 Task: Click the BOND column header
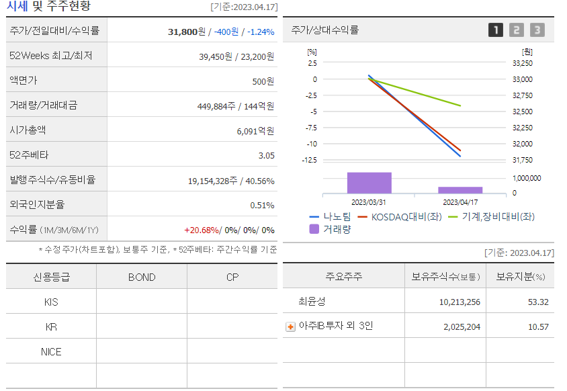click(x=142, y=277)
